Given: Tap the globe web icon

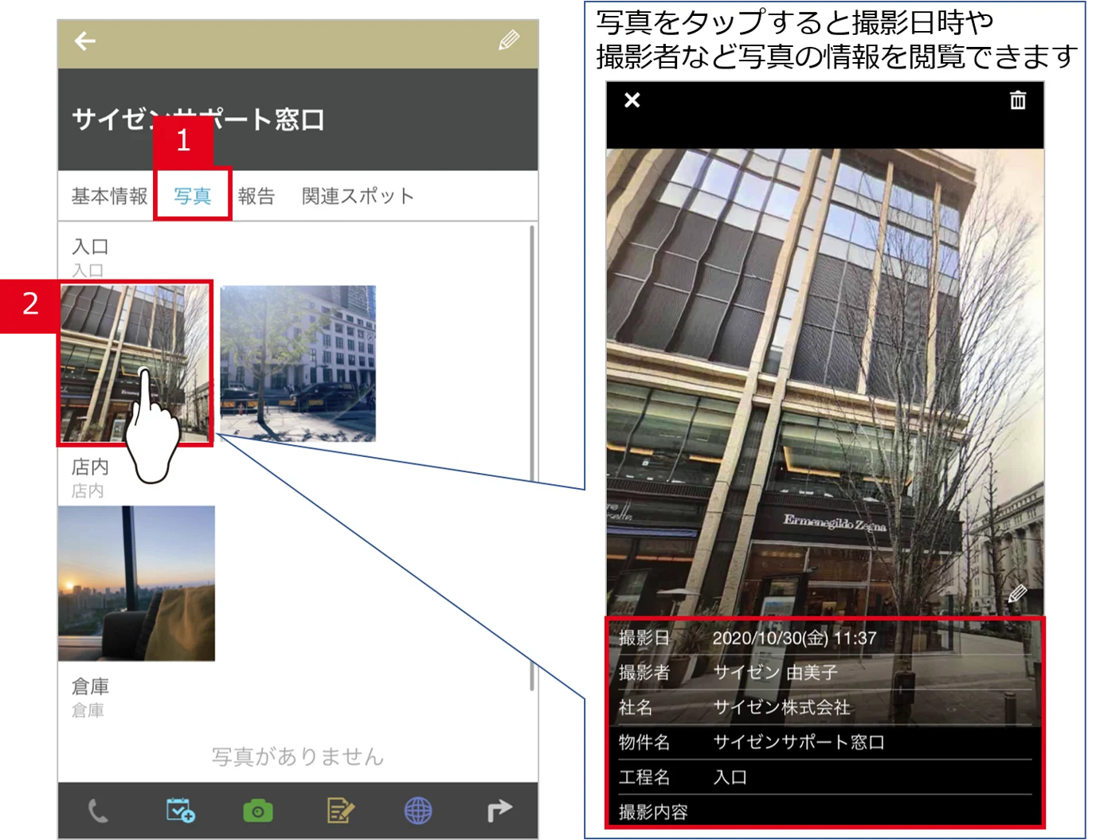Looking at the screenshot, I should 418,811.
